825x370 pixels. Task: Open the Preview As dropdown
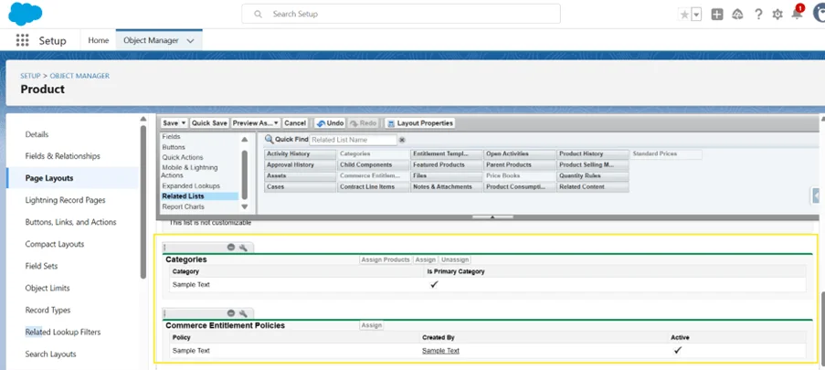(x=256, y=122)
